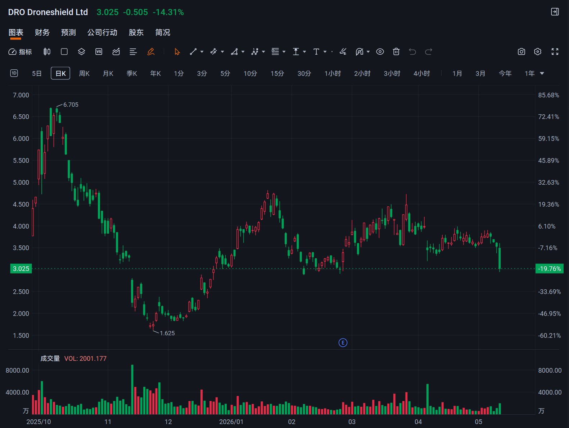Change the candlestick chart type
The width and height of the screenshot is (569, 428).
coord(47,52)
